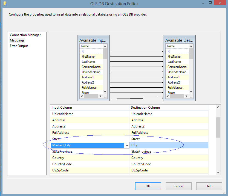Image resolution: width=228 pixels, height=196 pixels.
Task: Click the Name header in Available Input Columns
Action: 91,46
